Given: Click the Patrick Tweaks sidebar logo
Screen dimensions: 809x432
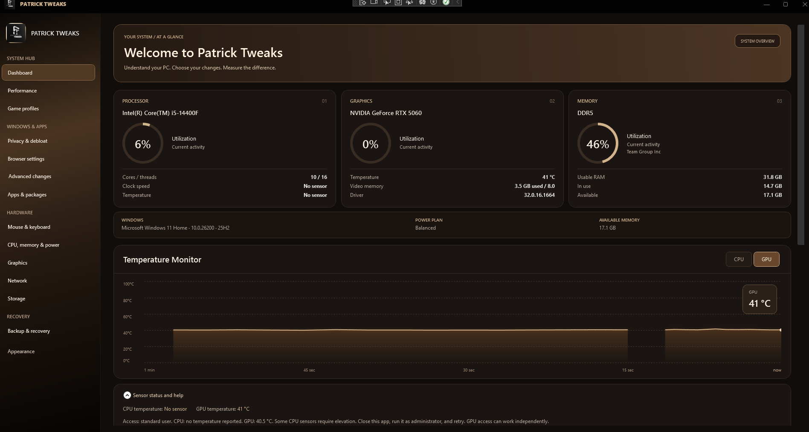Looking at the screenshot, I should (16, 33).
